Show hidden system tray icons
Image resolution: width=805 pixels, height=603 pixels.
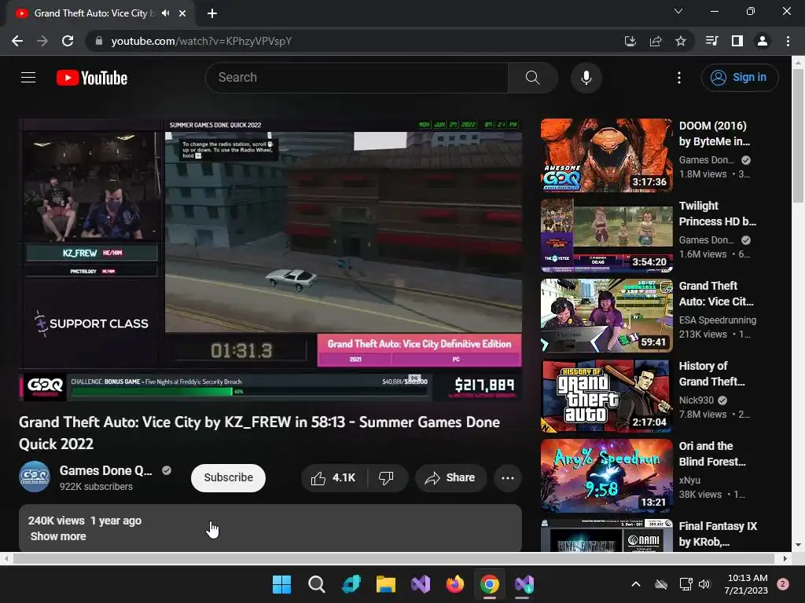635,584
